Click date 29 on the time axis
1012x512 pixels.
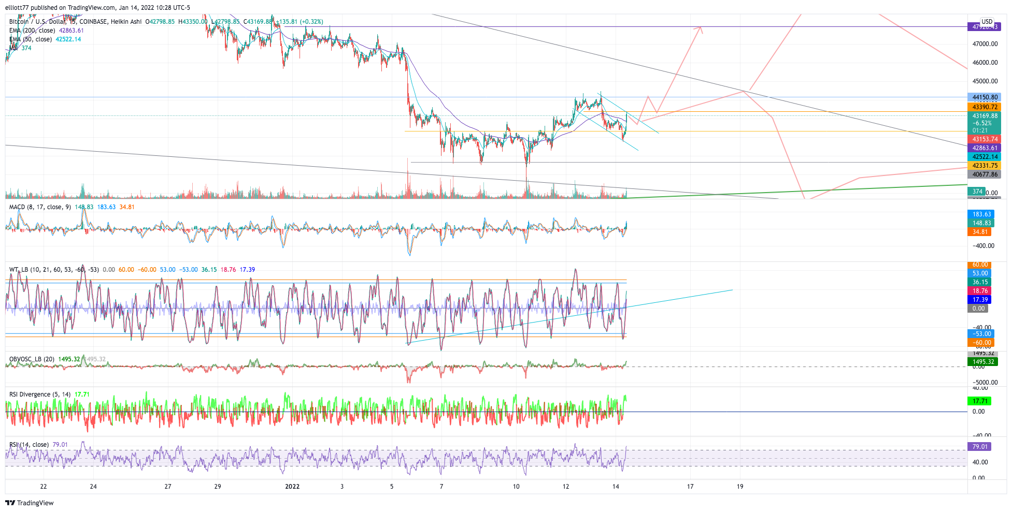click(218, 487)
